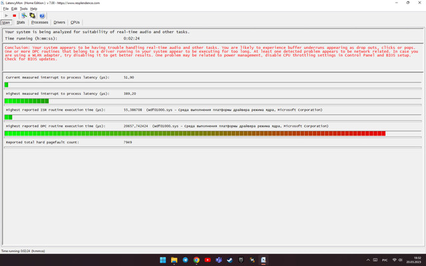This screenshot has width=426, height=266.
Task: Restore down the LatencyMon window
Action: point(408,3)
